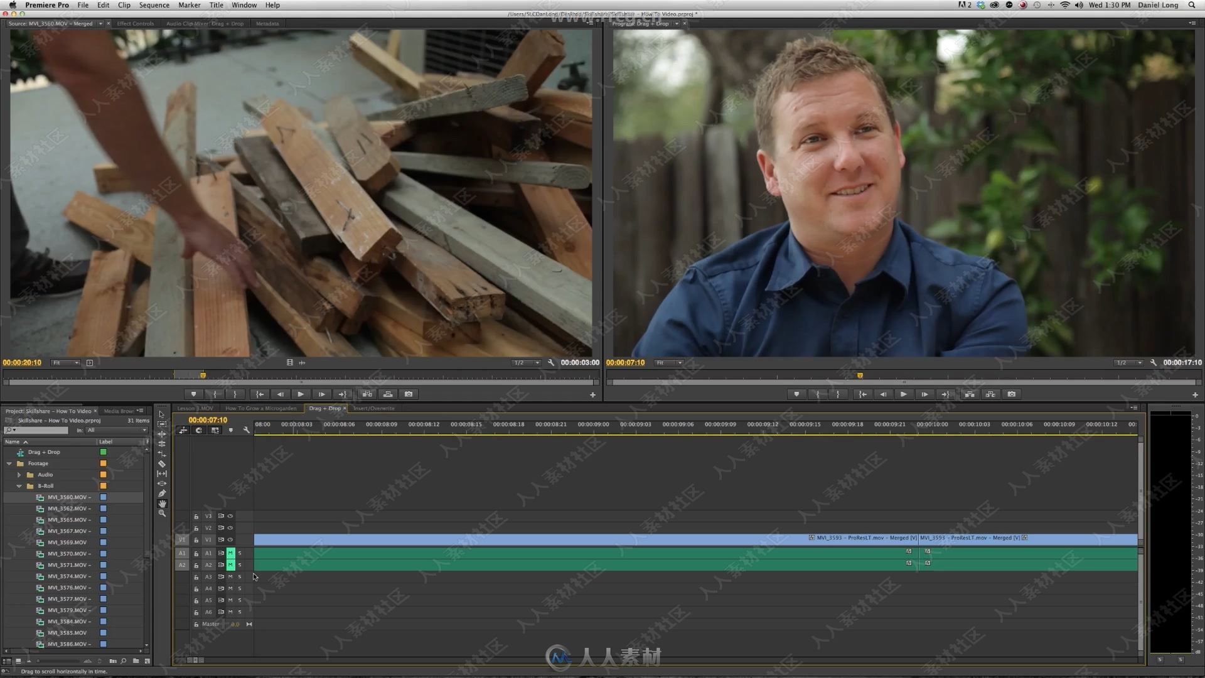This screenshot has height=678, width=1205.
Task: Mute audio track A3
Action: (230, 577)
